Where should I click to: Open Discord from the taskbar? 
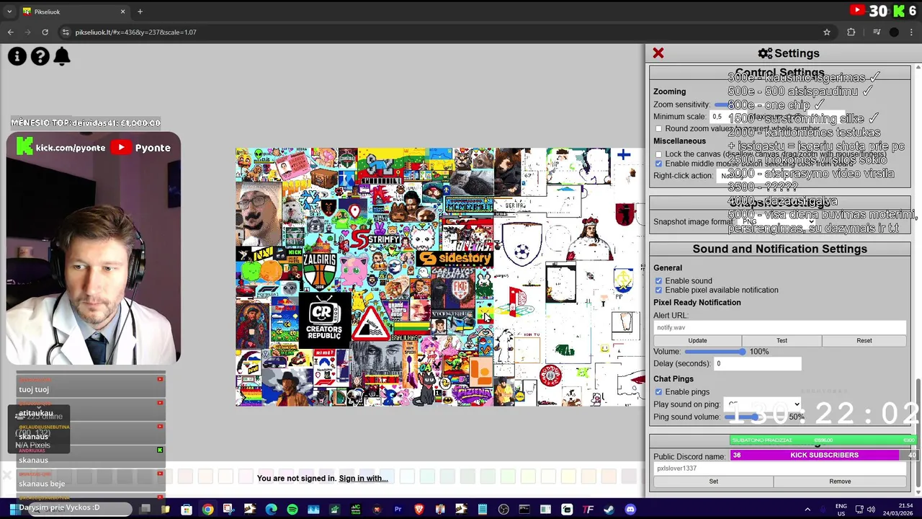[630, 510]
